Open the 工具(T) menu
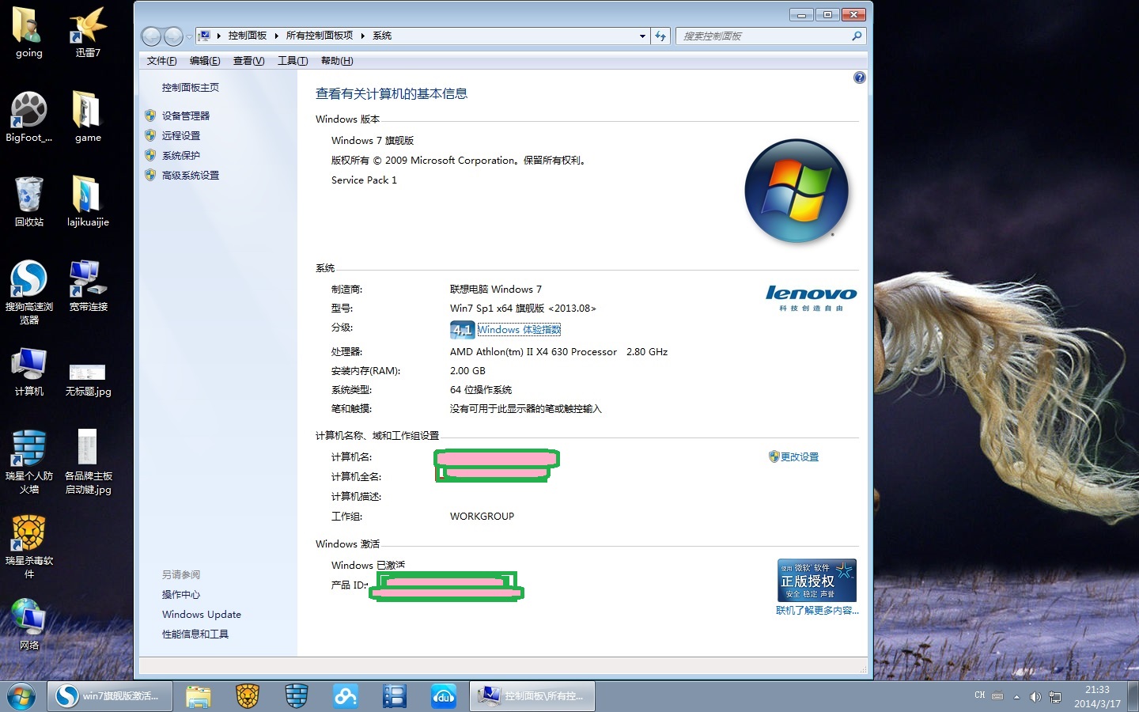This screenshot has height=712, width=1139. (293, 61)
